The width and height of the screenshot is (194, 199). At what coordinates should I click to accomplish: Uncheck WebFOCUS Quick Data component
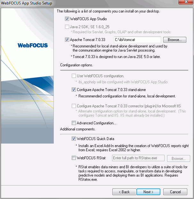click(74, 138)
